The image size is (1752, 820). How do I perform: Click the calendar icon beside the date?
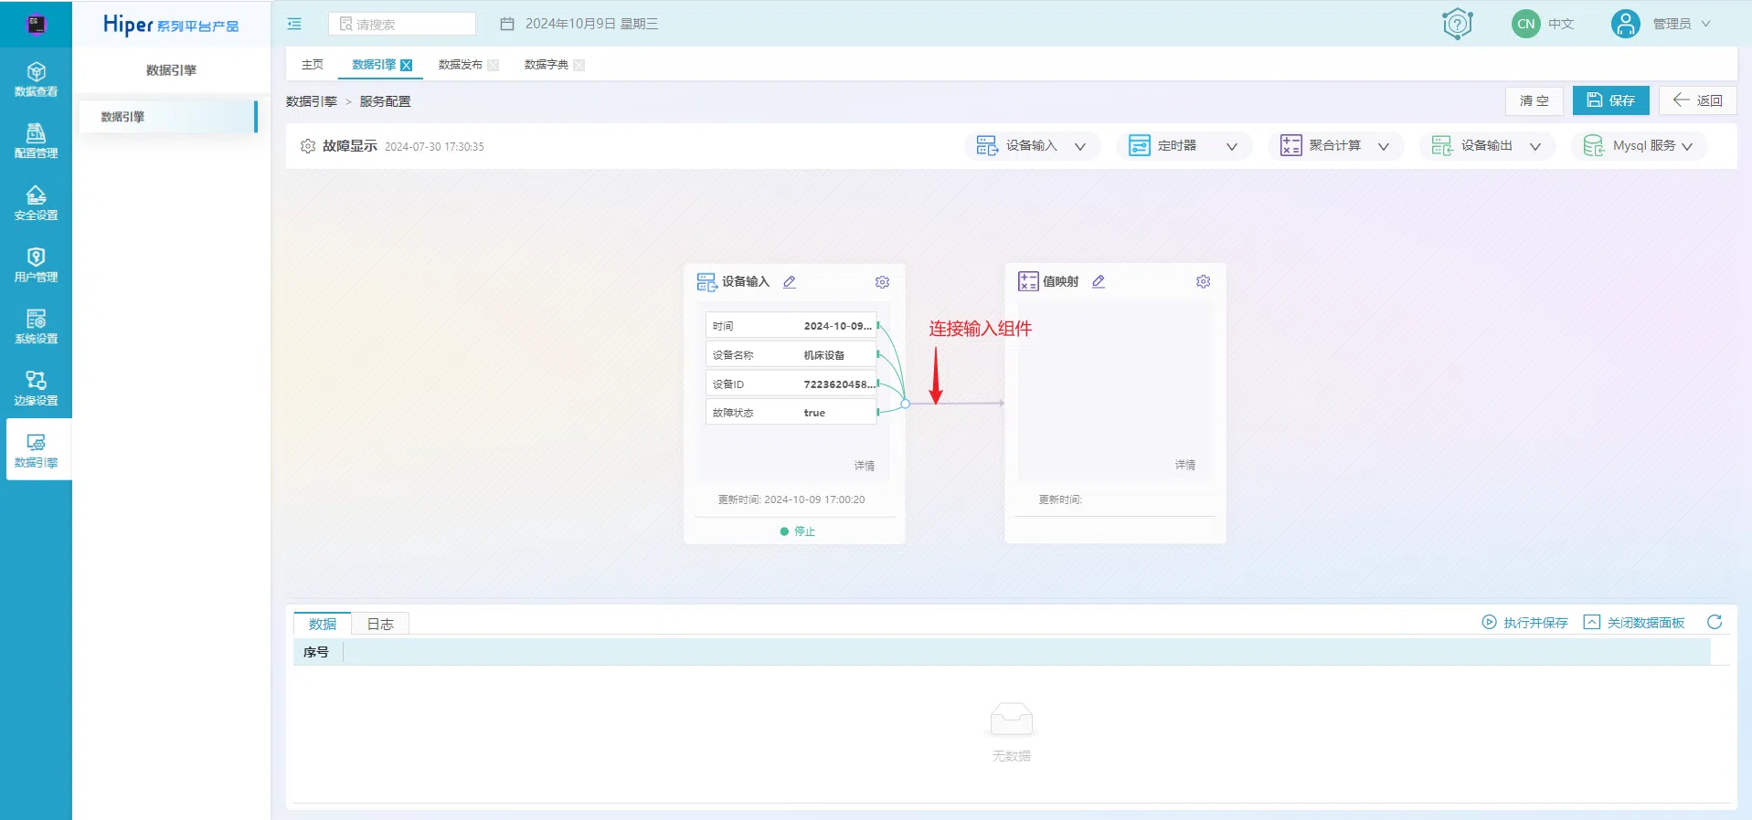click(x=507, y=24)
